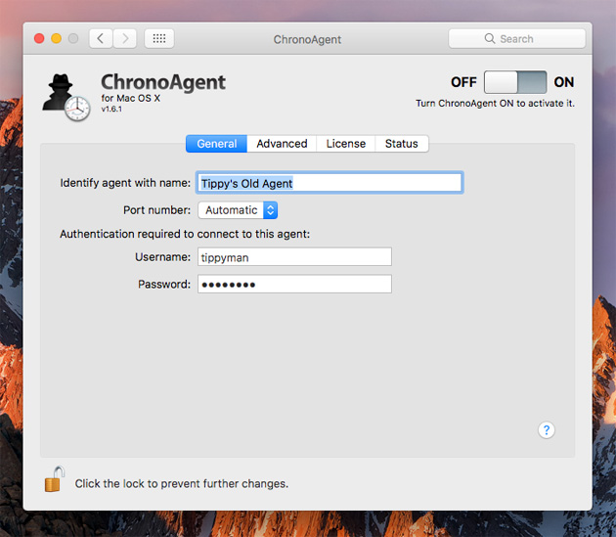
Task: Click the 'Password:' label
Action: pos(164,284)
